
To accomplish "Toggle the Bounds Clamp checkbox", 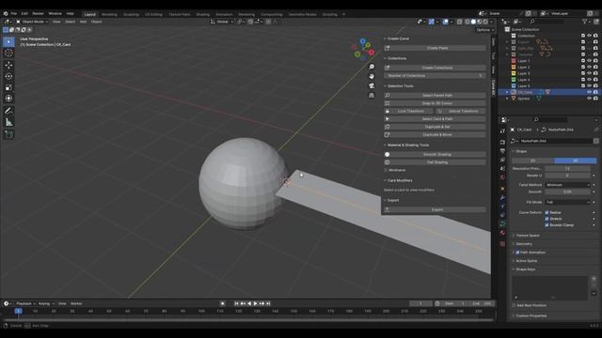I will (x=547, y=225).
